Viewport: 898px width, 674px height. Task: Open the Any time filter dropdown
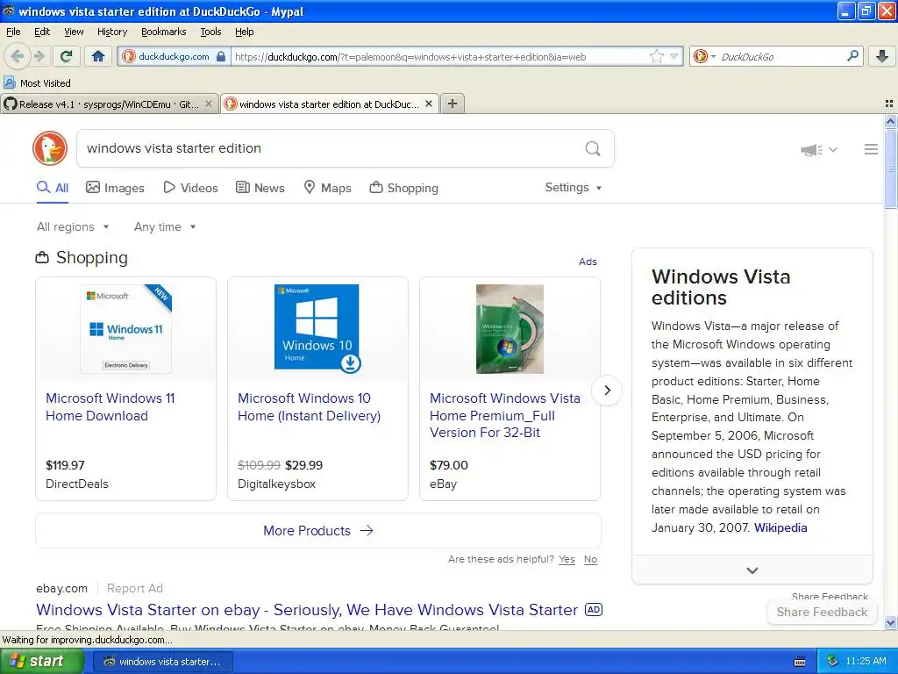tap(165, 227)
